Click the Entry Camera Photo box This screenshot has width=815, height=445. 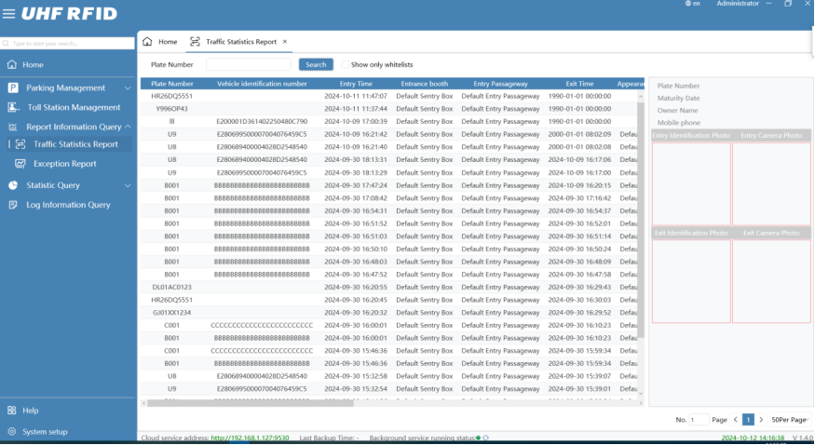click(x=771, y=183)
